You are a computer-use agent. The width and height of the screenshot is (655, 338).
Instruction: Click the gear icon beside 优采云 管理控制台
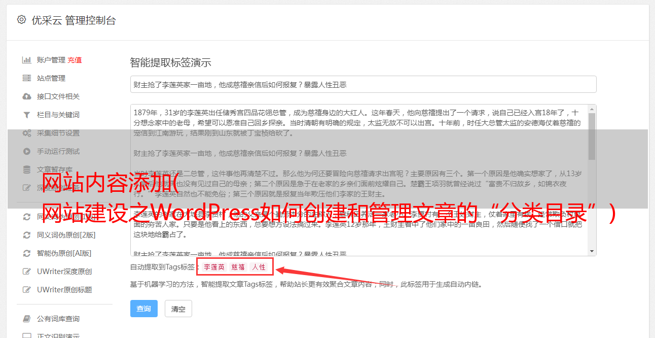point(21,20)
